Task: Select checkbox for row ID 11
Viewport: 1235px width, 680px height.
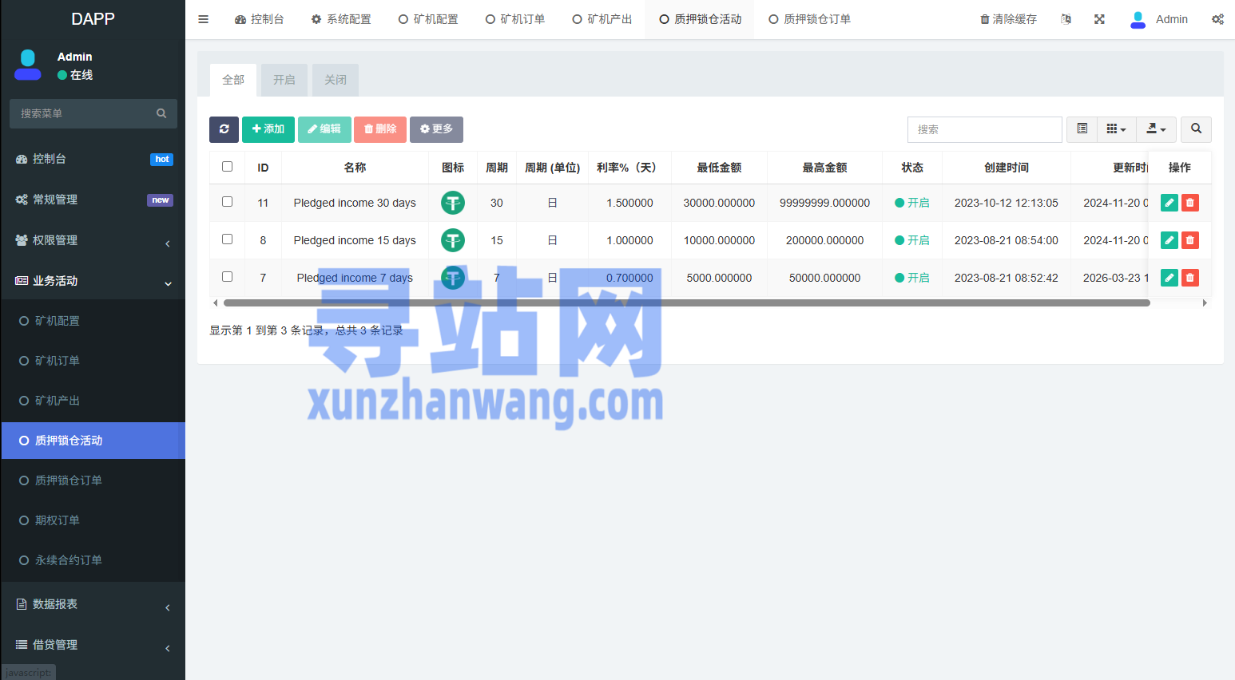Action: coord(228,202)
